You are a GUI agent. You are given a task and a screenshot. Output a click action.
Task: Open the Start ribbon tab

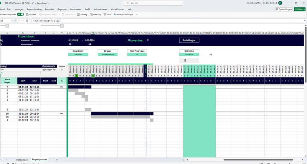(x=9, y=9)
